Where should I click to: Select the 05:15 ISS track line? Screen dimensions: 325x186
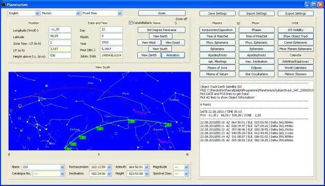(247, 140)
